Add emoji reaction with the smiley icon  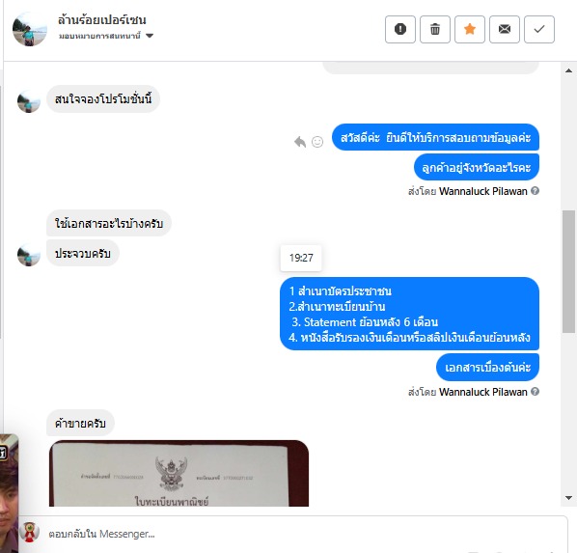[317, 142]
